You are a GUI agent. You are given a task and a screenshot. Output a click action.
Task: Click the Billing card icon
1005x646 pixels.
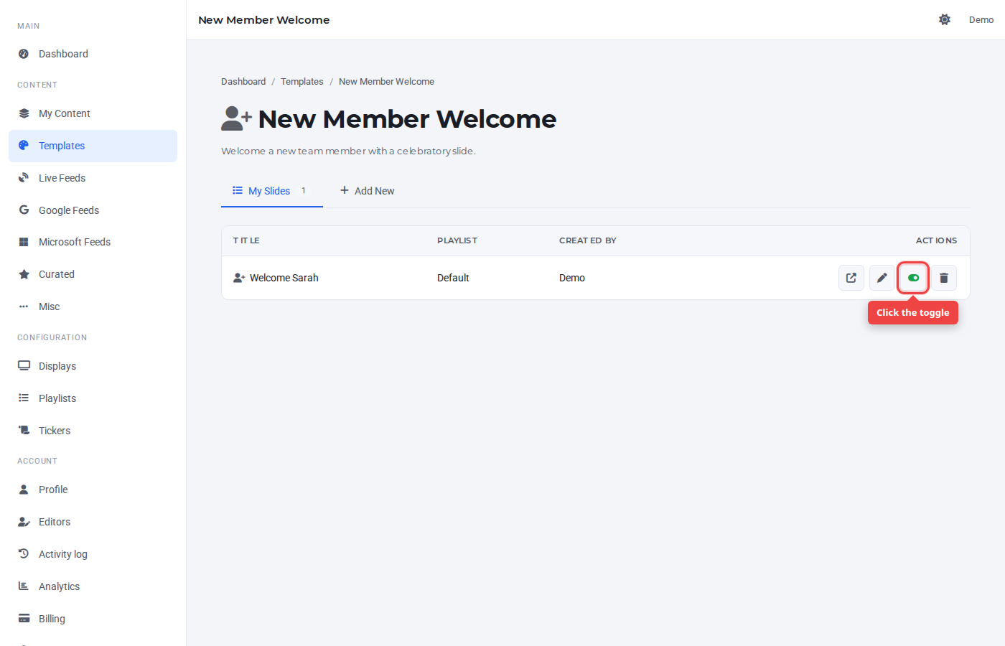(24, 619)
